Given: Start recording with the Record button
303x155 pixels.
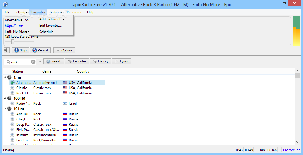Looking at the screenshot, I should click(40, 50).
